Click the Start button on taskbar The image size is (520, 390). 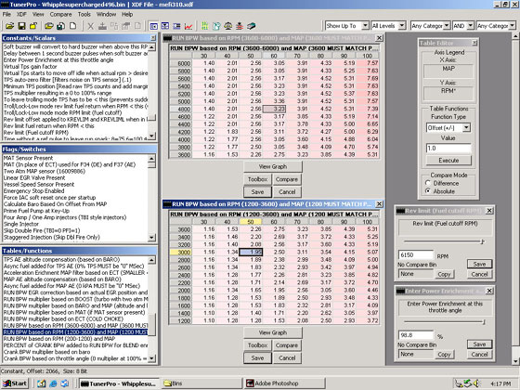[x=15, y=383]
